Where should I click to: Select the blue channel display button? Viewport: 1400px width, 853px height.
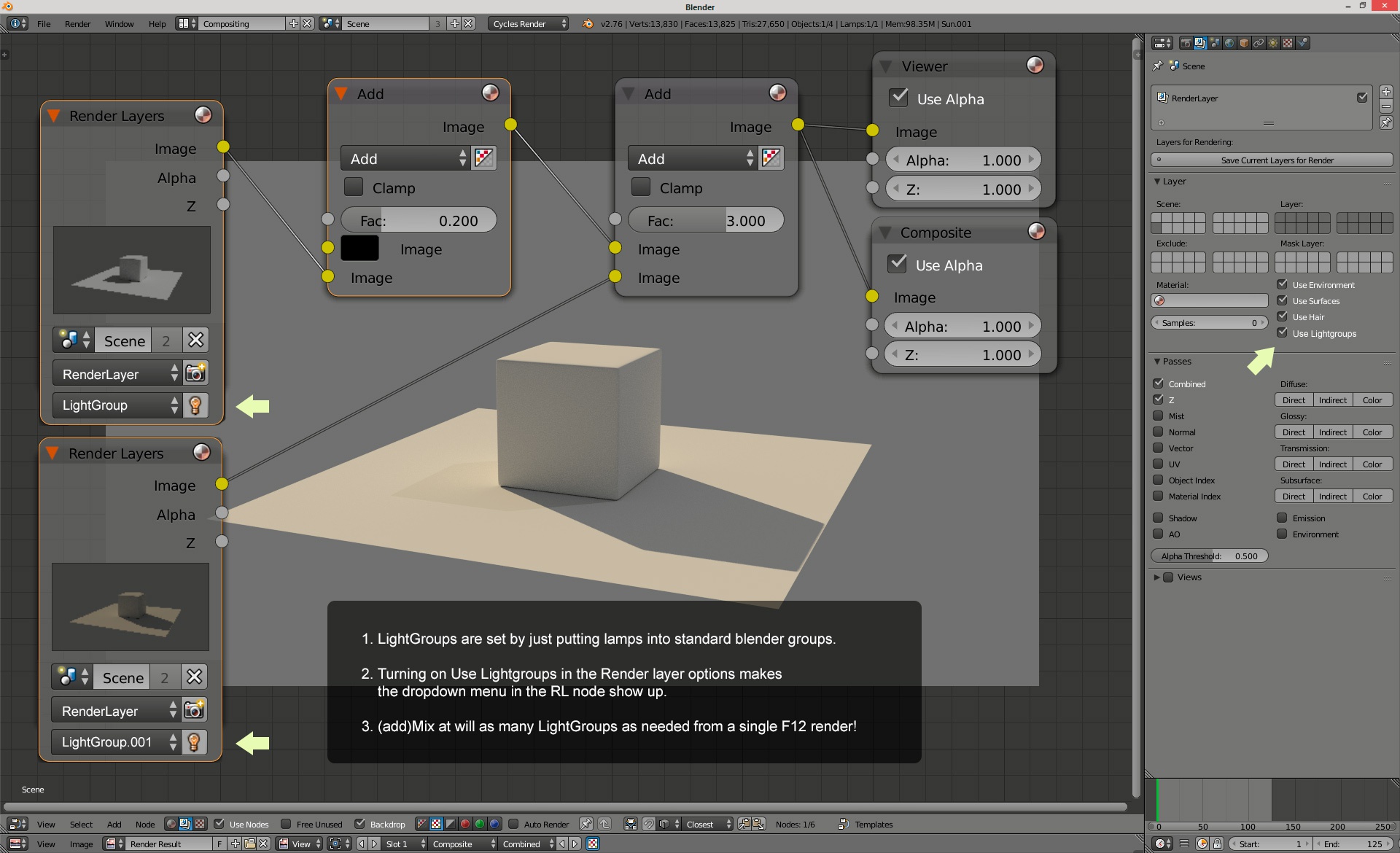pyautogui.click(x=494, y=824)
